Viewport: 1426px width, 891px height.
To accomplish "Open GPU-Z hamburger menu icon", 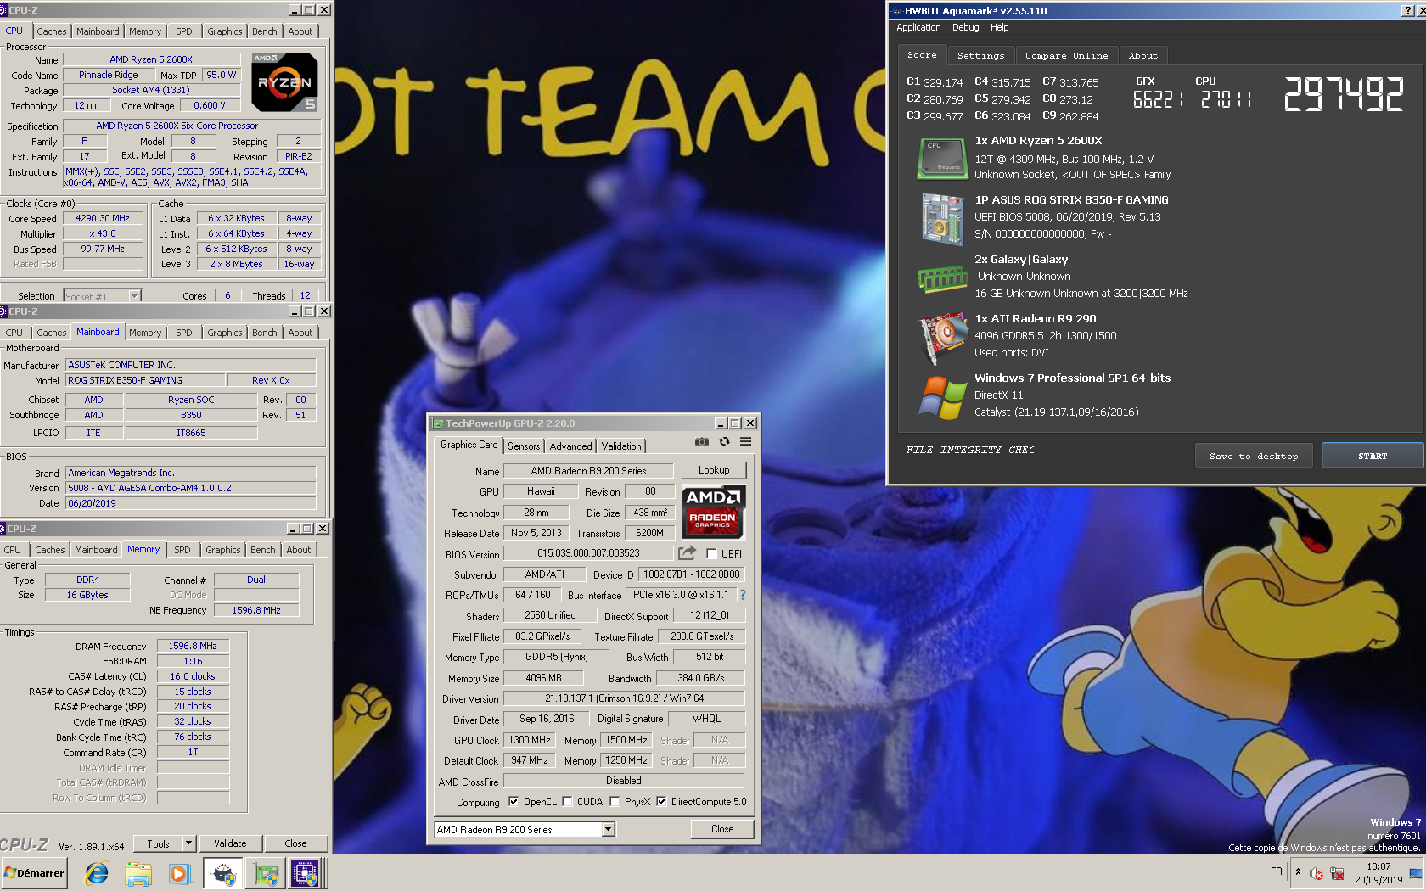I will tap(745, 441).
